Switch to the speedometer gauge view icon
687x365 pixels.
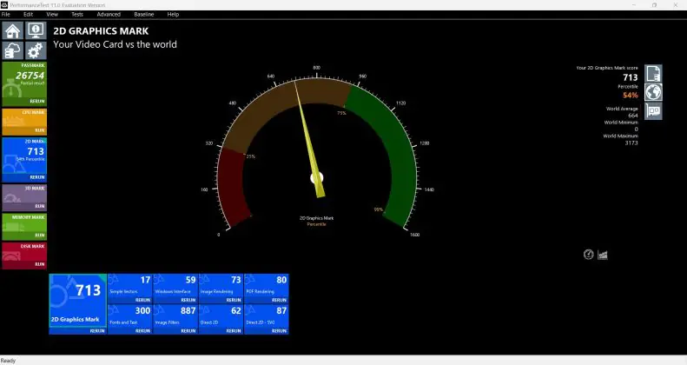tap(588, 254)
